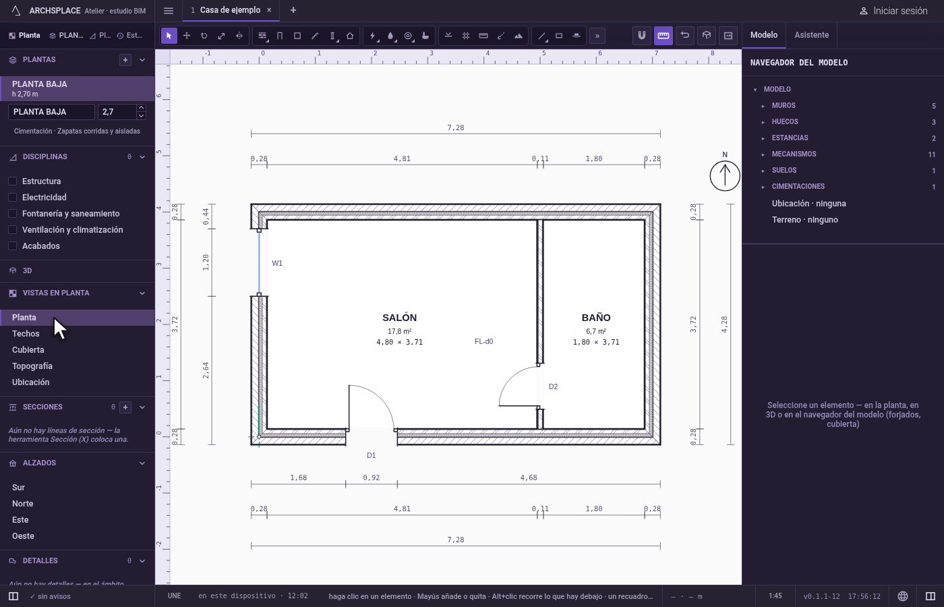This screenshot has height=607, width=944.
Task: Add a new planta with plus button
Action: coord(125,60)
